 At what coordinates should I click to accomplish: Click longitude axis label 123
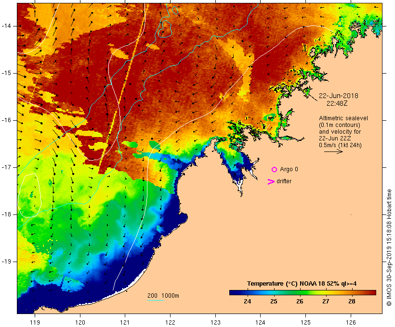pyautogui.click(x=215, y=322)
